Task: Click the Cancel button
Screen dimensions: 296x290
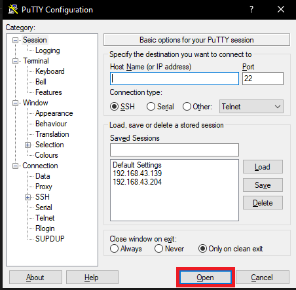Action: coord(263,278)
